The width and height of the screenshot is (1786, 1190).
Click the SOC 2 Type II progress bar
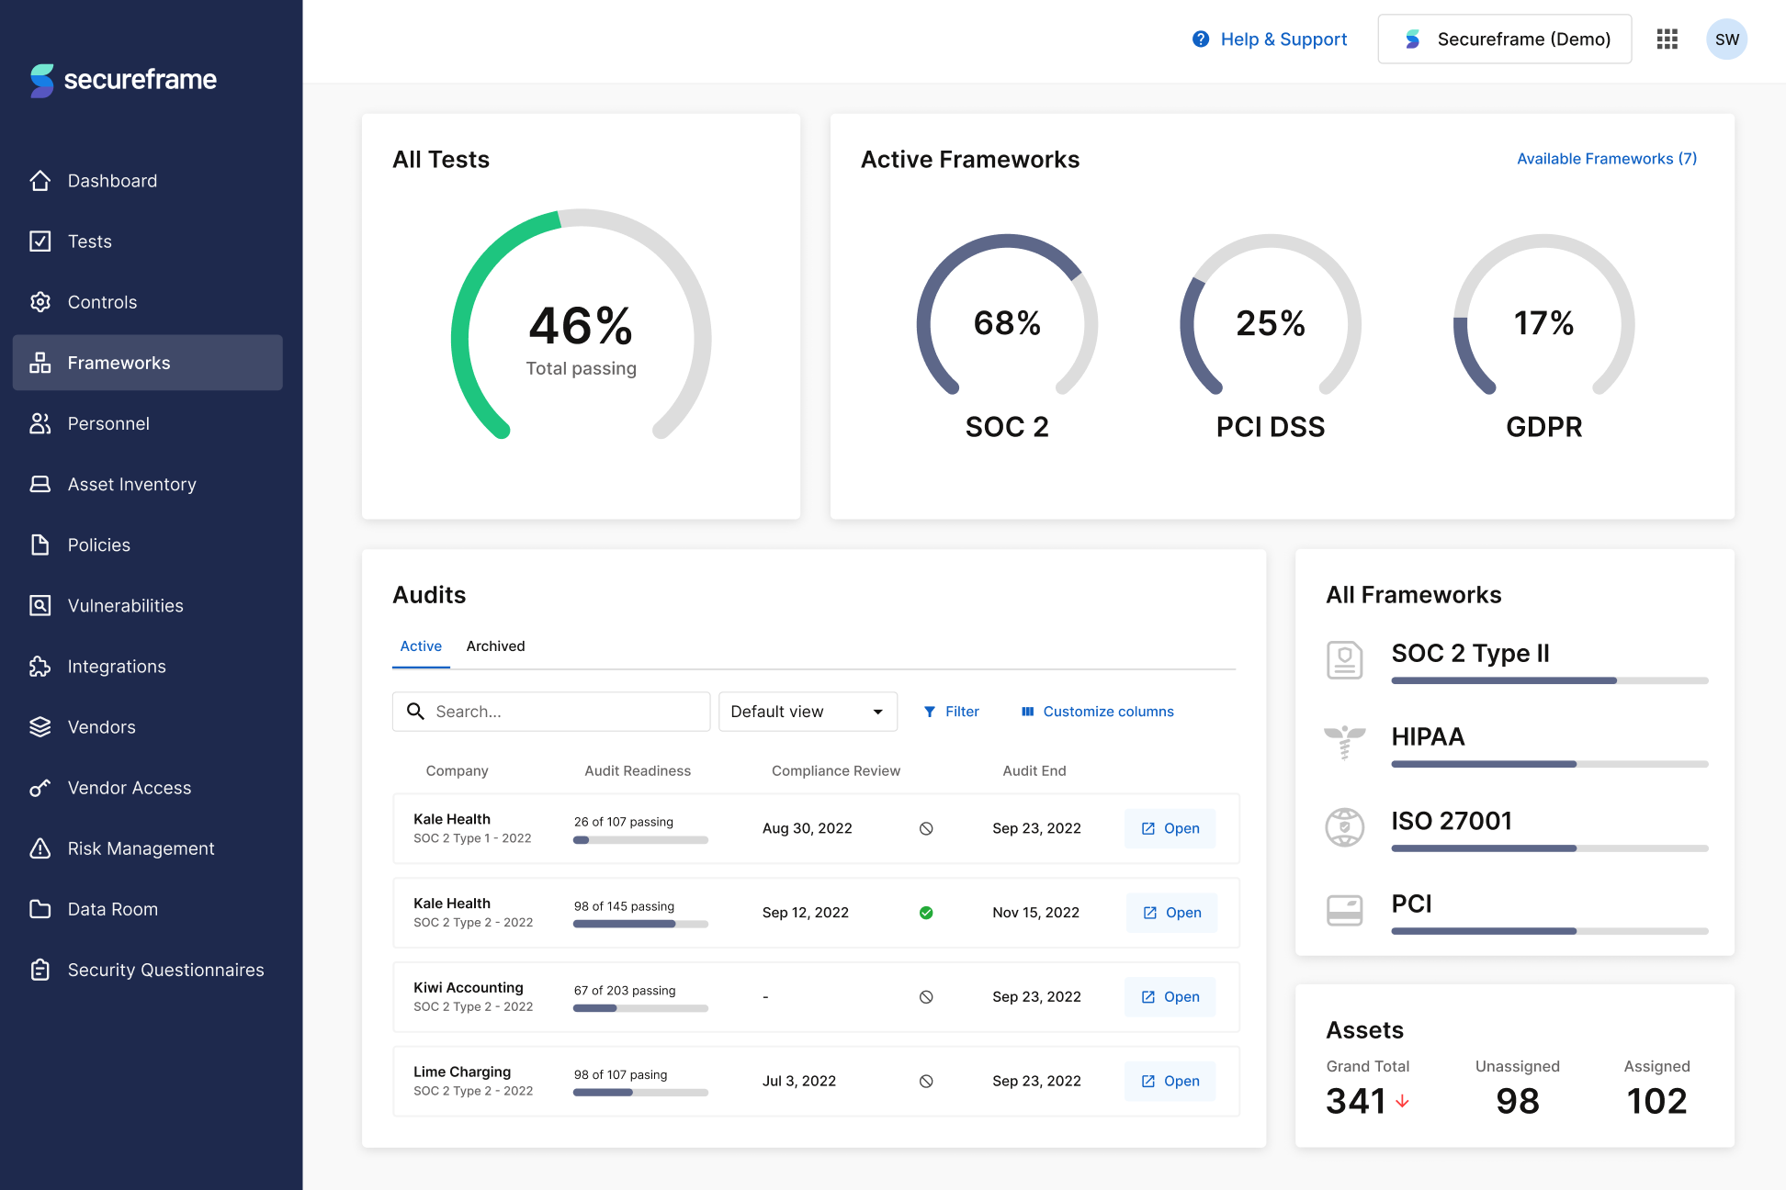(1550, 680)
